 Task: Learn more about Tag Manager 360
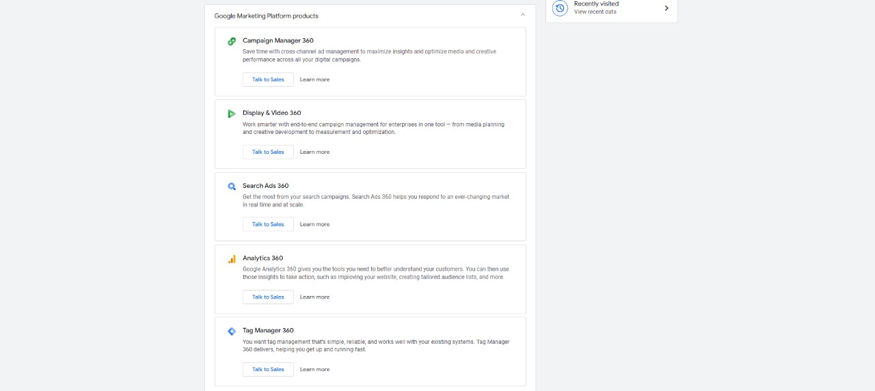[314, 369]
